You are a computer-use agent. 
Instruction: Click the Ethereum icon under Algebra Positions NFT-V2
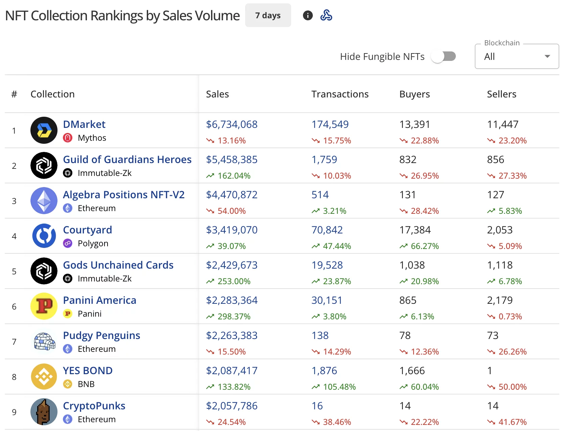pyautogui.click(x=68, y=208)
